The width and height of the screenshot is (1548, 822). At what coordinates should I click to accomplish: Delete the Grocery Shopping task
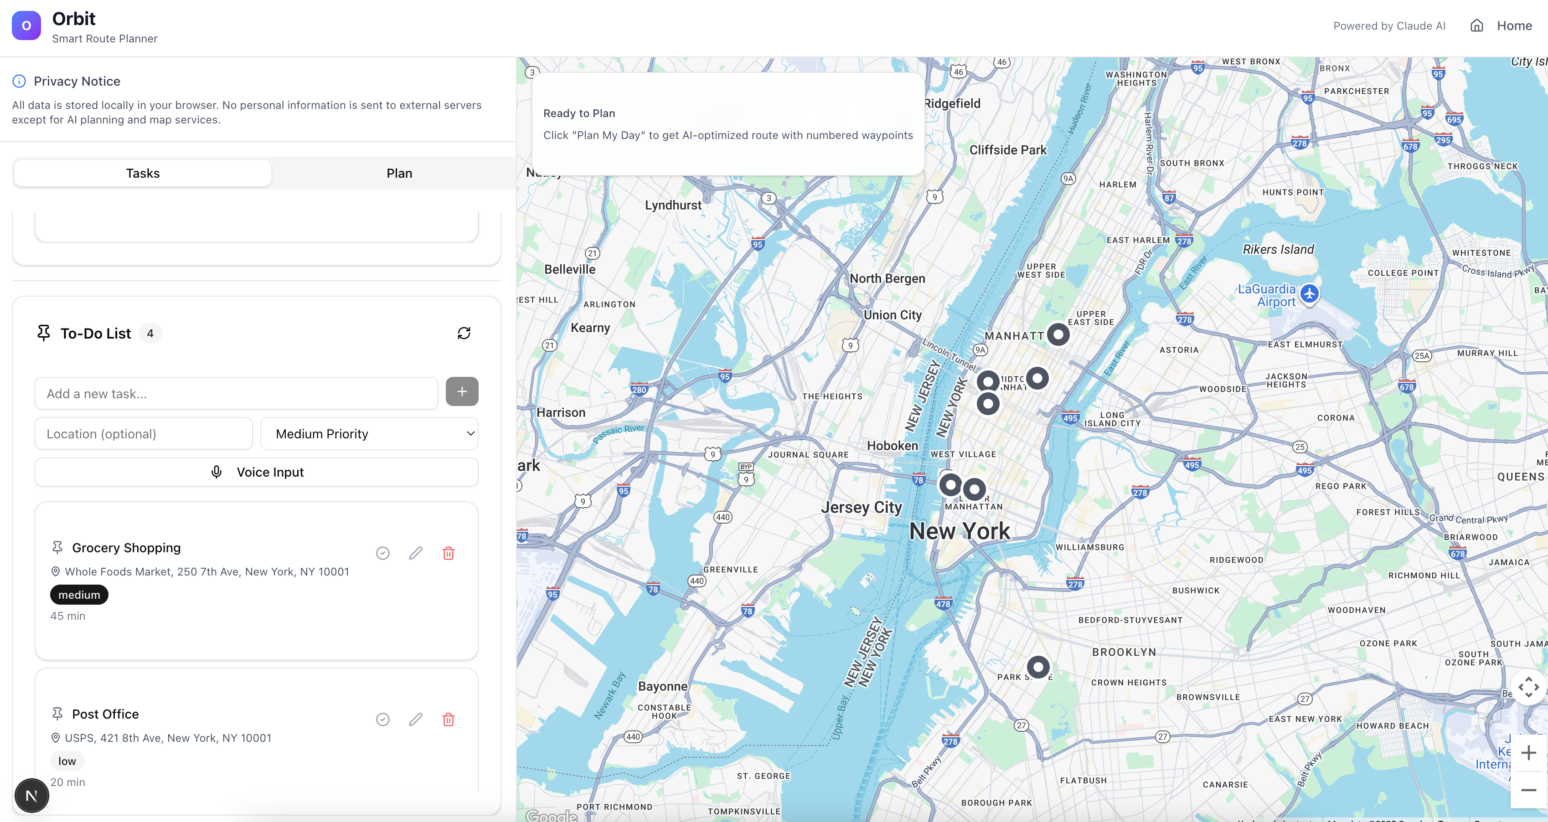coord(448,553)
